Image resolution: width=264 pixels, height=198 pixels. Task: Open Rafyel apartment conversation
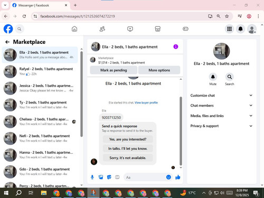(x=40, y=71)
